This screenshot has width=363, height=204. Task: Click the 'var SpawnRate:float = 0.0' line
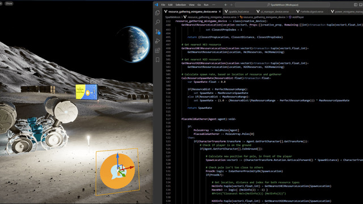point(206,82)
